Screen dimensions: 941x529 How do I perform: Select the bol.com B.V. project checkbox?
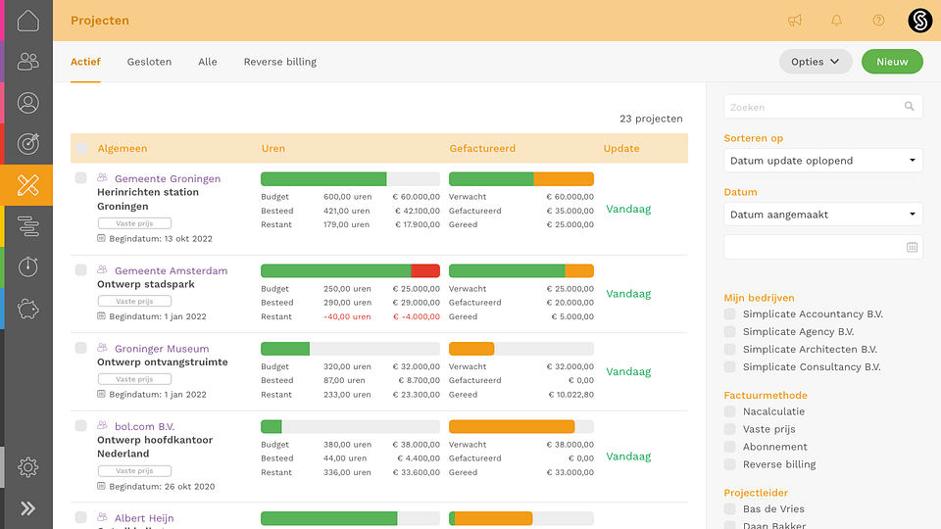pos(81,426)
